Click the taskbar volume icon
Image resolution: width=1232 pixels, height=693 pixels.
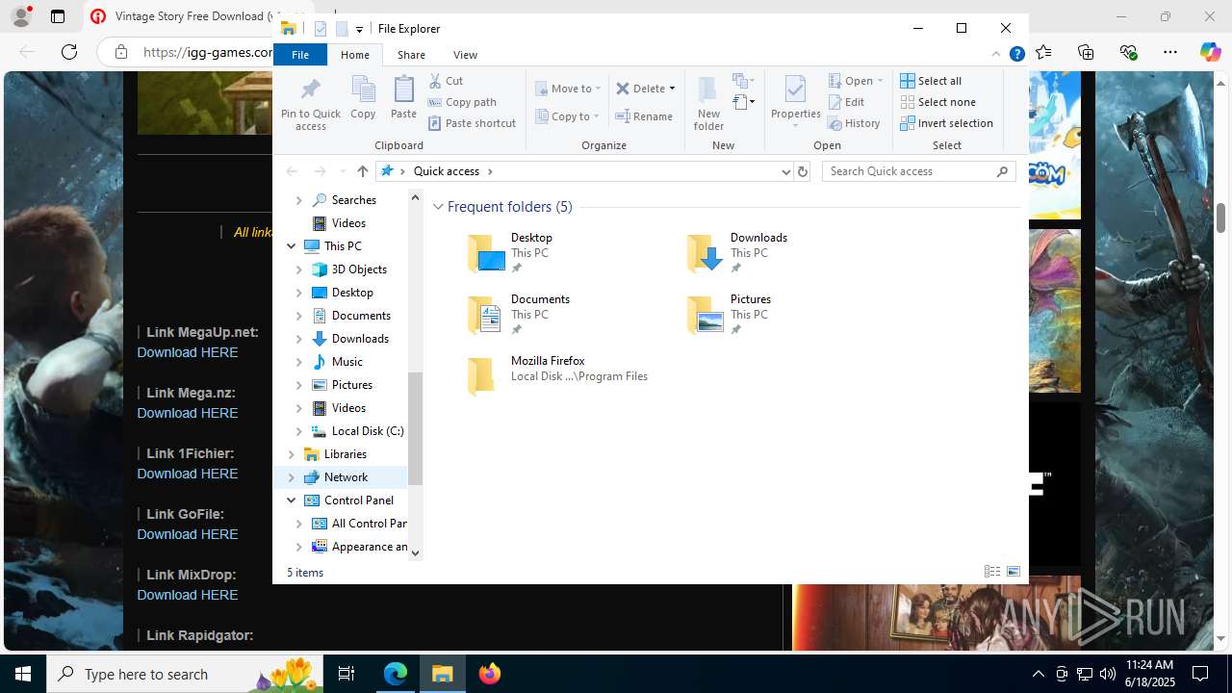click(x=1108, y=674)
